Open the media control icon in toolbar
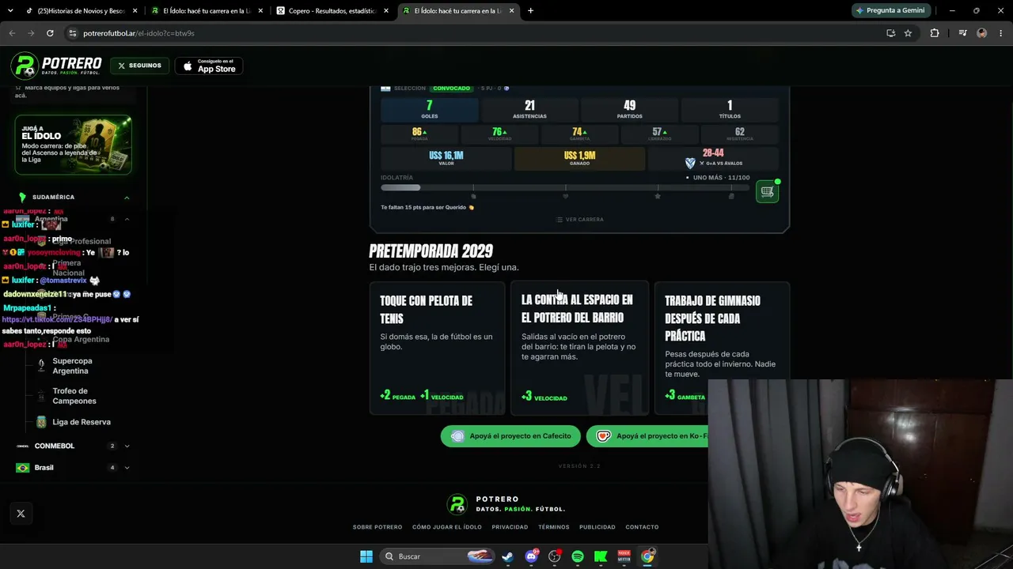Screen dimensions: 1013x569 (x=962, y=33)
